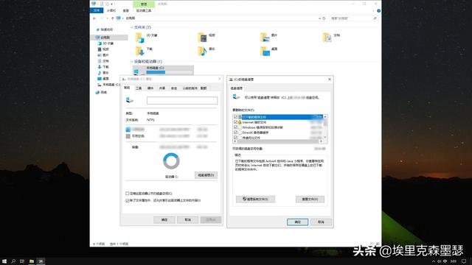Switch to the Tools (工具) properties tab
The image size is (472, 265).
[x=139, y=88]
